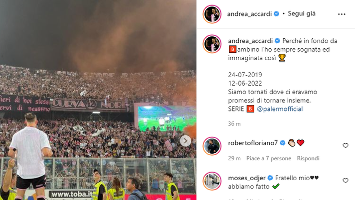This screenshot has width=355, height=200.
Task: Like moses_odjer's comment with the heart
Action: click(345, 181)
